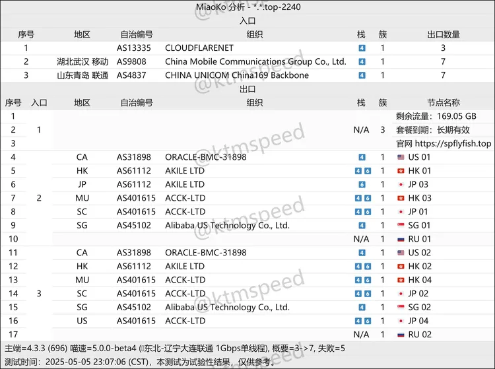Click the Russia flag beside RU 02

click(x=401, y=335)
